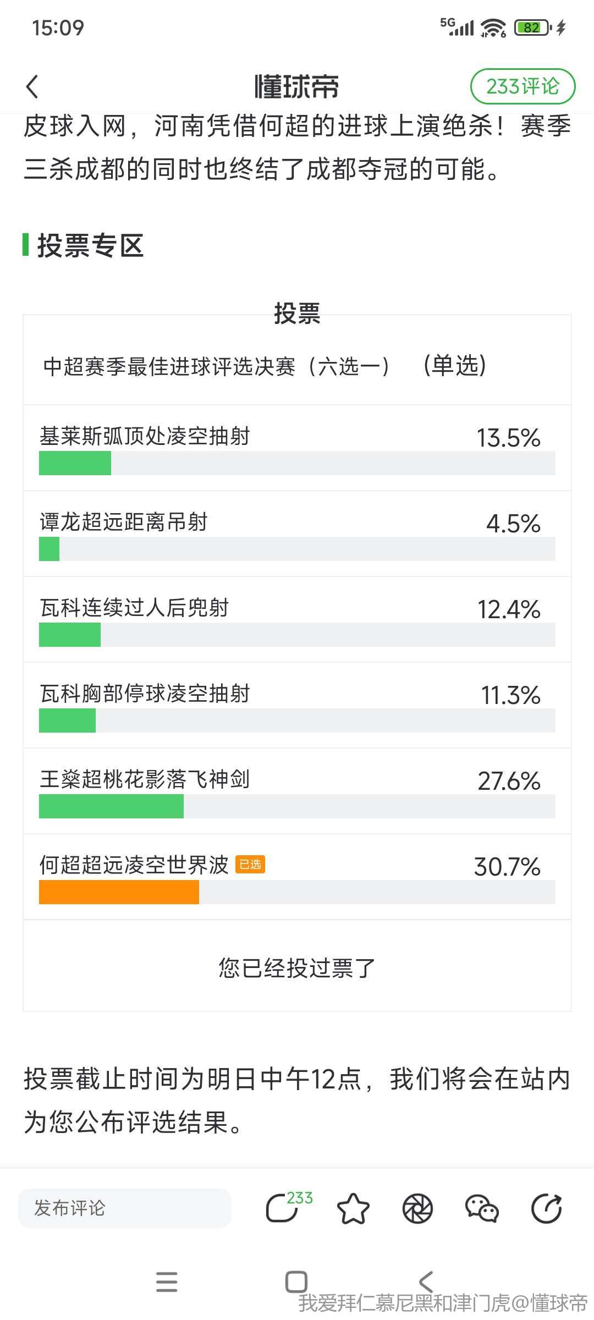Tap the back arrow in header

coord(33,87)
